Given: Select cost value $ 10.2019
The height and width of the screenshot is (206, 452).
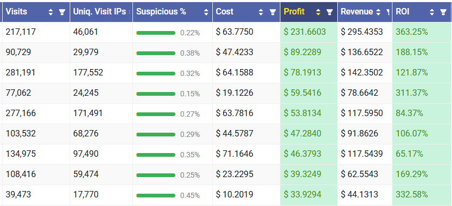Looking at the screenshot, I should 235,194.
